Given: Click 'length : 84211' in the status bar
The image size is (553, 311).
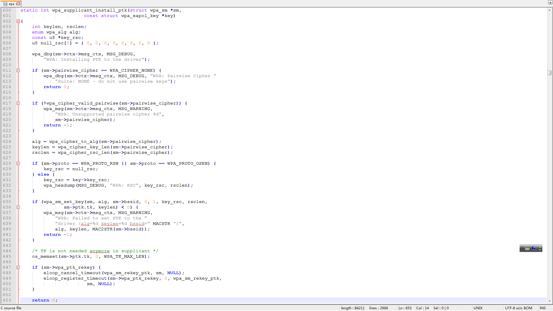Looking at the screenshot, I should click(353, 308).
